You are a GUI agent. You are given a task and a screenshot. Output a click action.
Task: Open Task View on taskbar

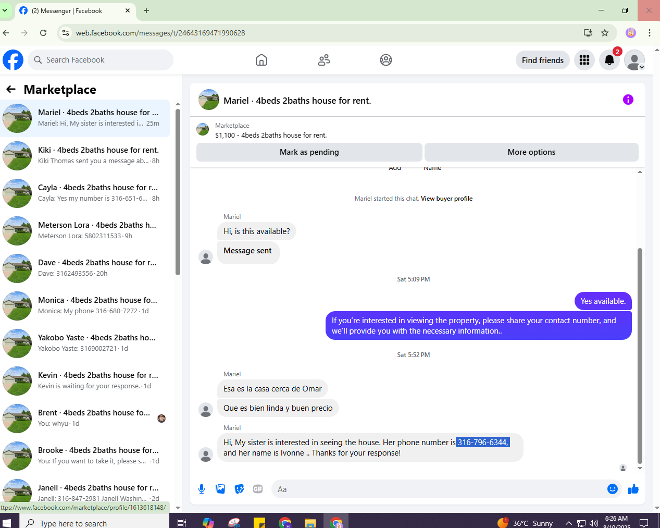coord(182,523)
